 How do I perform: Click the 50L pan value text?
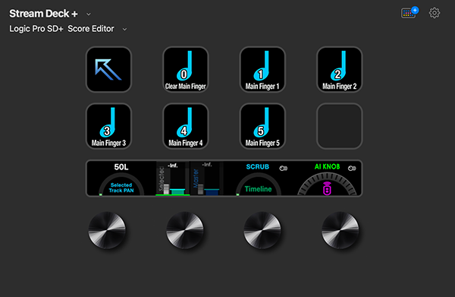point(121,167)
